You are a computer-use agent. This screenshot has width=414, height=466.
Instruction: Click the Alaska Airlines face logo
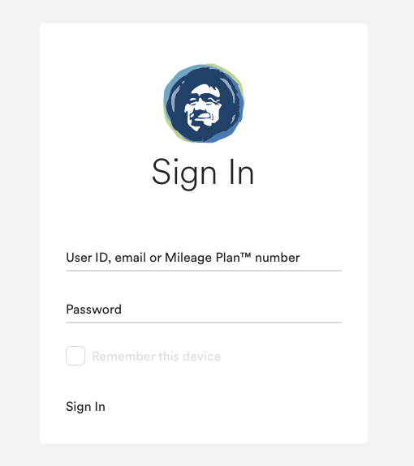pyautogui.click(x=204, y=103)
